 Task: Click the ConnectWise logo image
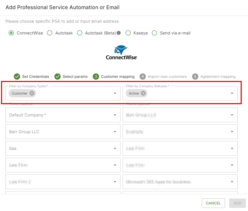coord(122,52)
